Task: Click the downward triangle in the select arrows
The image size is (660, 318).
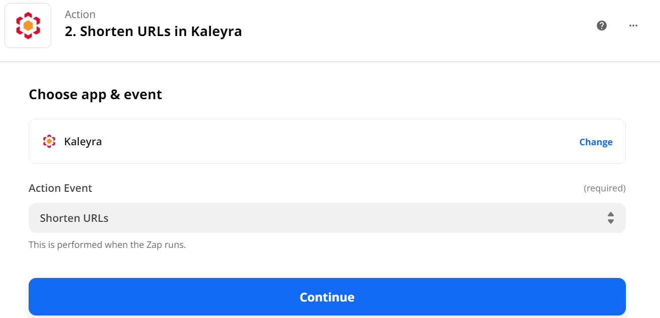Action: 611,221
